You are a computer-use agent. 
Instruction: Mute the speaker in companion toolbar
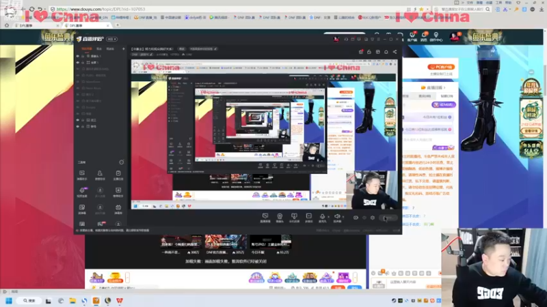[337, 218]
